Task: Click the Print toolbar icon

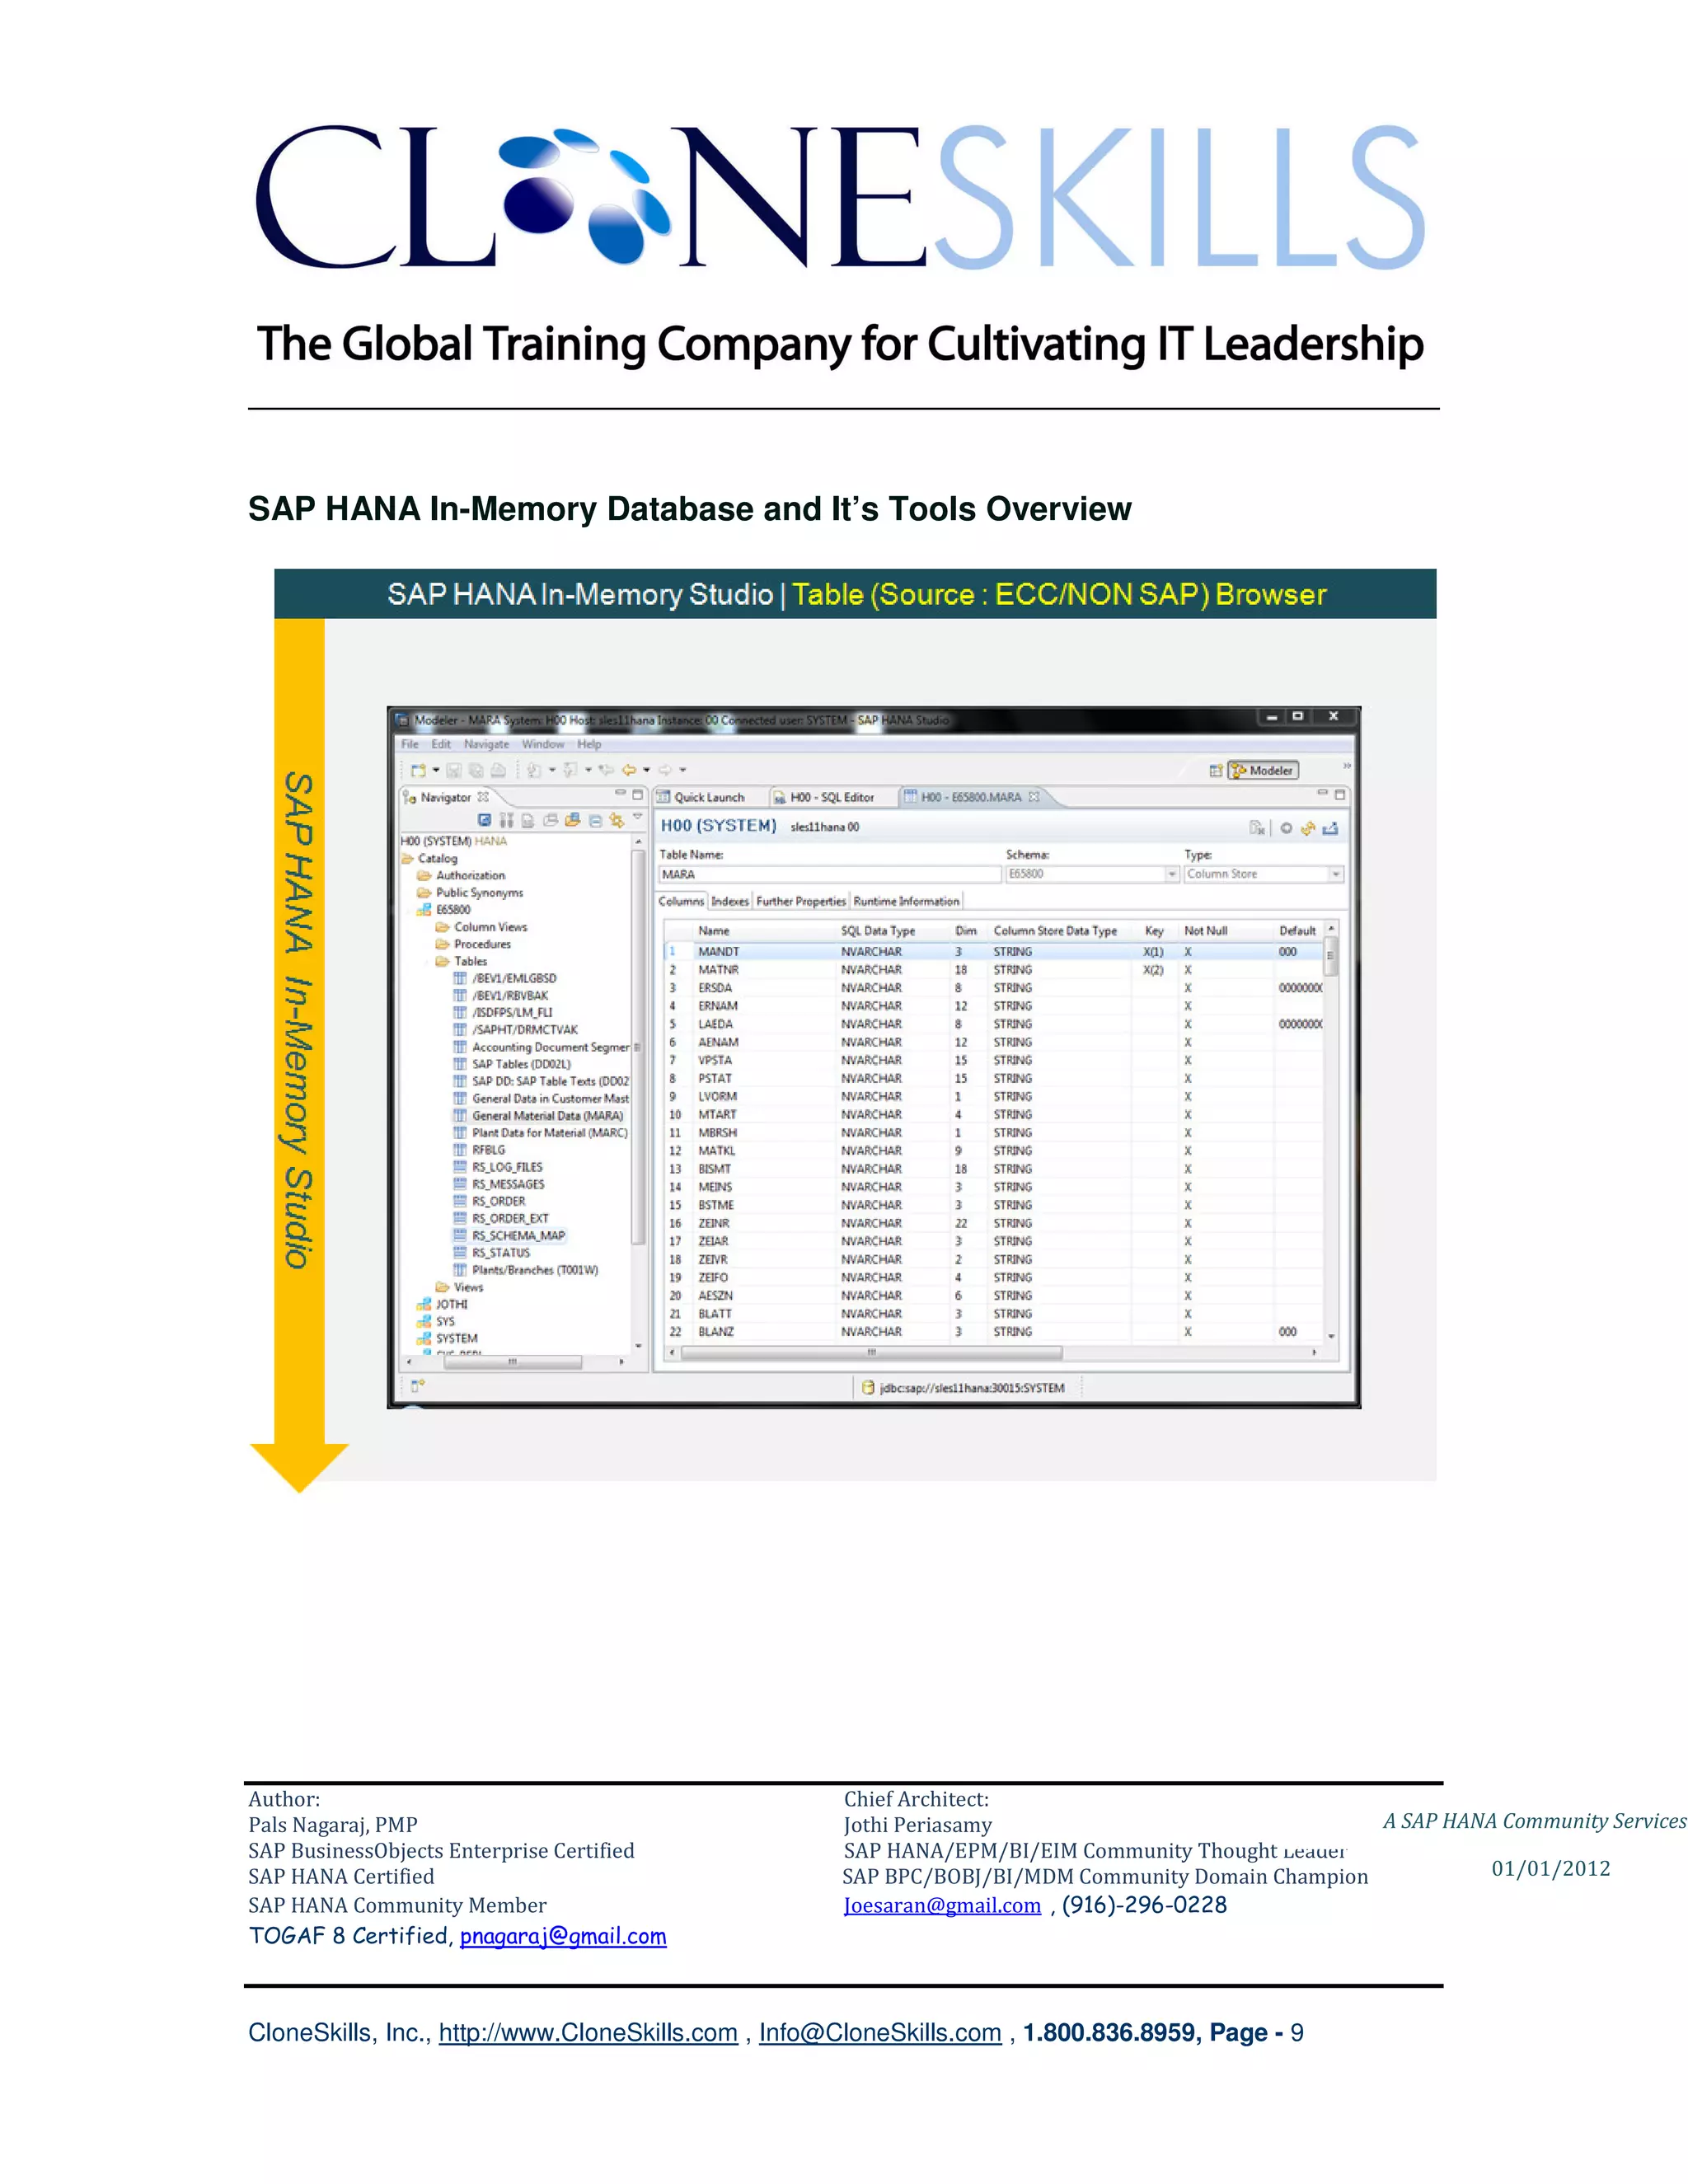Action: tap(498, 770)
